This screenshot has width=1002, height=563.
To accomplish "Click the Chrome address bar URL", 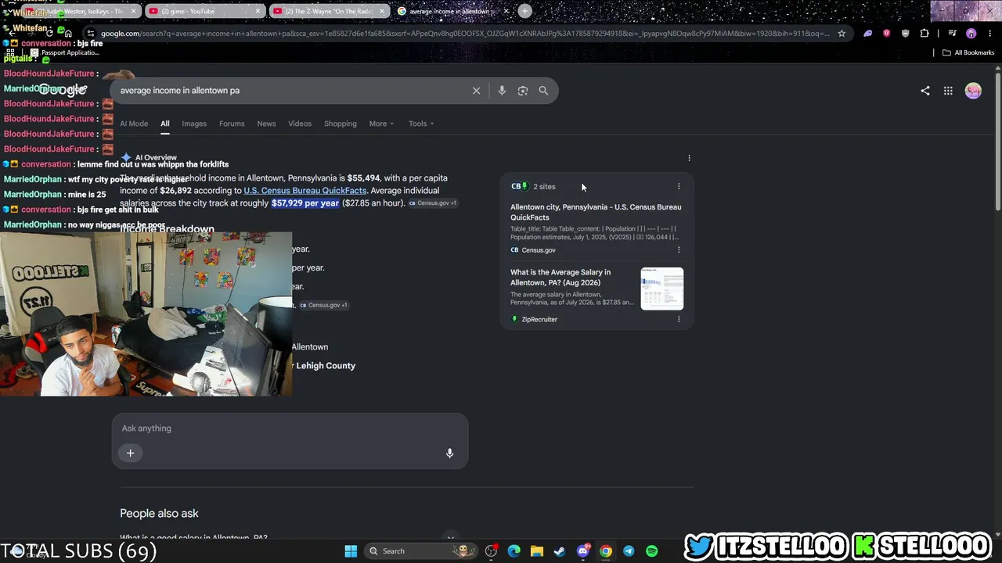I will (x=465, y=34).
